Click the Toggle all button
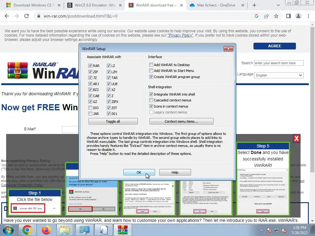315x236 pixels. coord(113,121)
